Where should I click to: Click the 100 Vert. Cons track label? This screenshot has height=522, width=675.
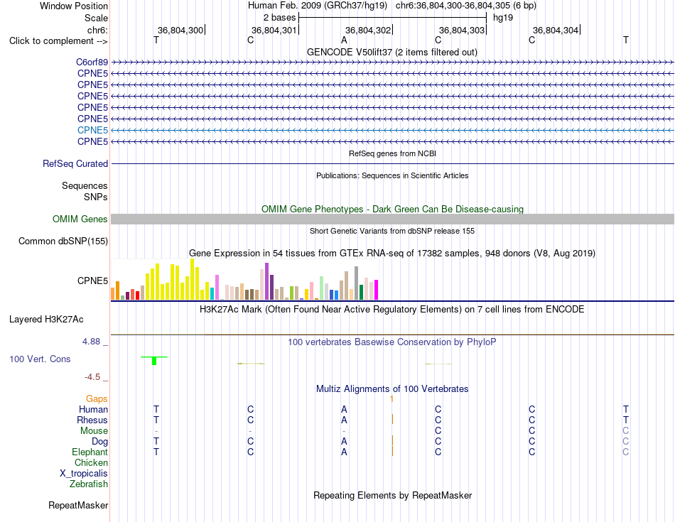pos(40,359)
